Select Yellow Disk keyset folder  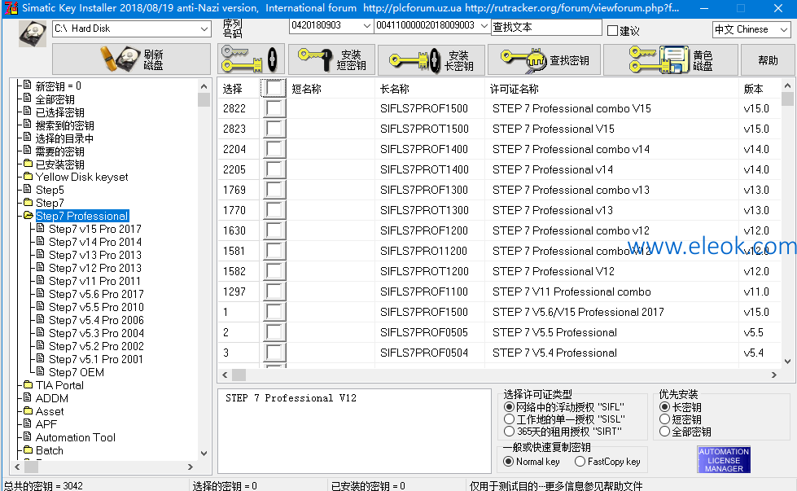[82, 177]
